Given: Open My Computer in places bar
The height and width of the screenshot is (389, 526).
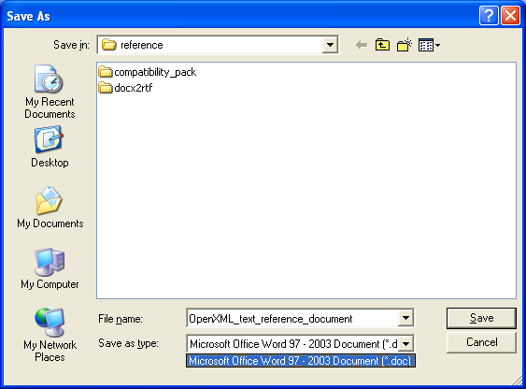Looking at the screenshot, I should pos(50,268).
